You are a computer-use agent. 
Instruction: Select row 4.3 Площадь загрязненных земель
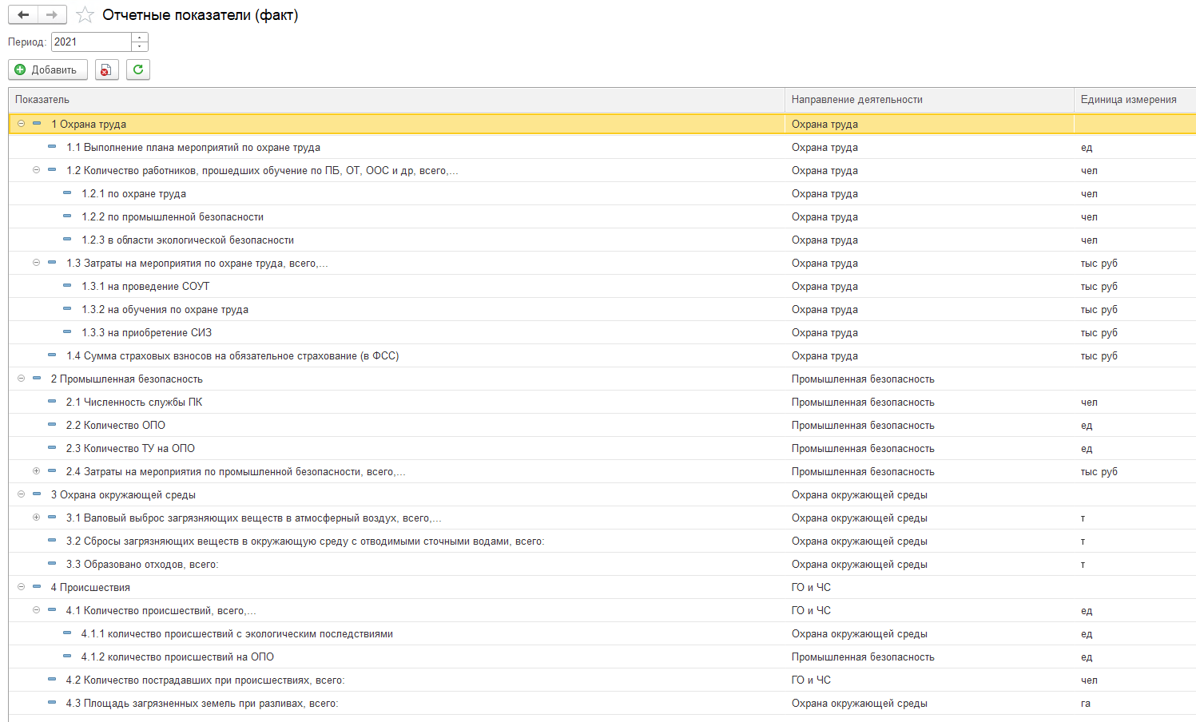(202, 704)
